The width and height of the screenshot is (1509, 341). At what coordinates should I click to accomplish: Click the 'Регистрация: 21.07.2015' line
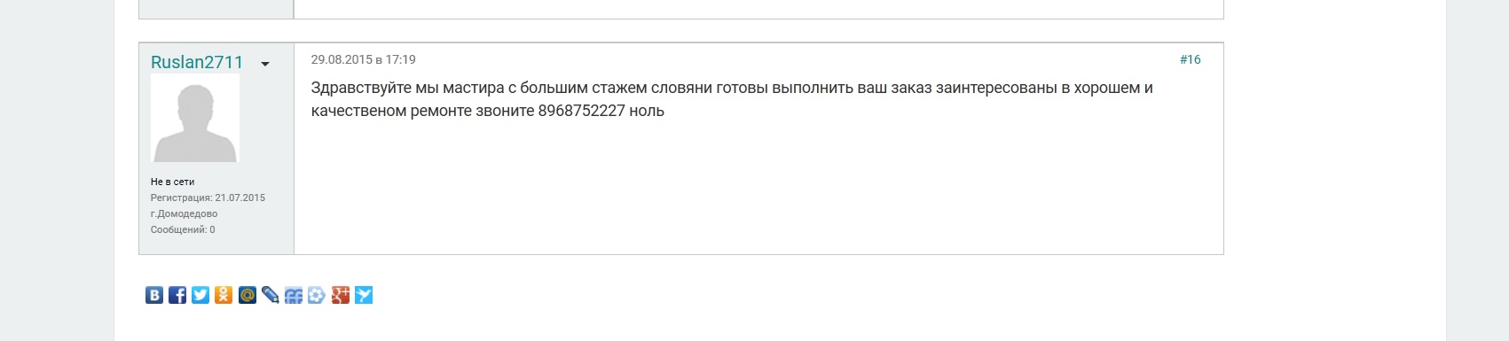pos(208,198)
